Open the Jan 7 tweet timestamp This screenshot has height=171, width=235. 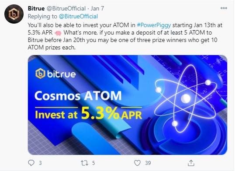[x=97, y=8]
